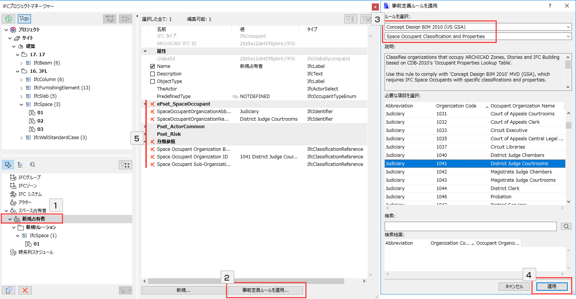Select the IfcWallStandardCase (3) tree item
Viewport: 576px width, 299px height.
(x=60, y=138)
